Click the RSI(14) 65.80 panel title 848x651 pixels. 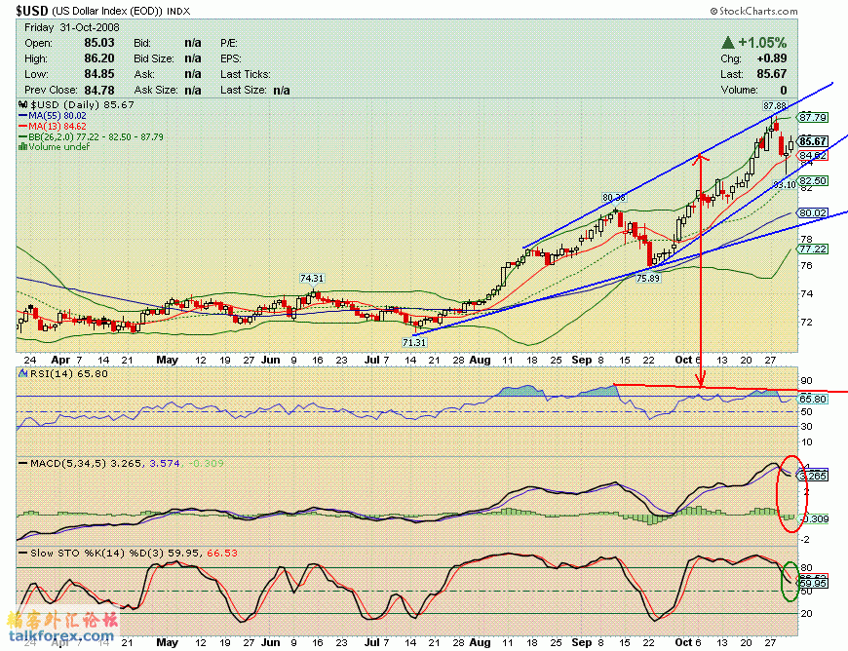click(x=68, y=373)
